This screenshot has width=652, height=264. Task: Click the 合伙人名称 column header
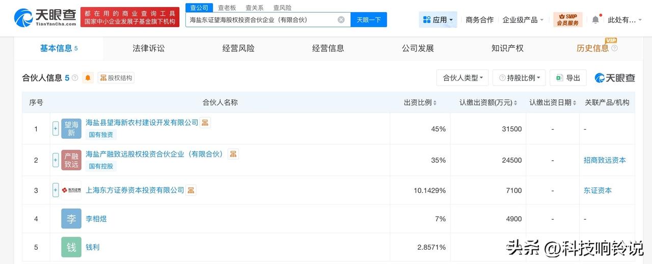point(220,103)
